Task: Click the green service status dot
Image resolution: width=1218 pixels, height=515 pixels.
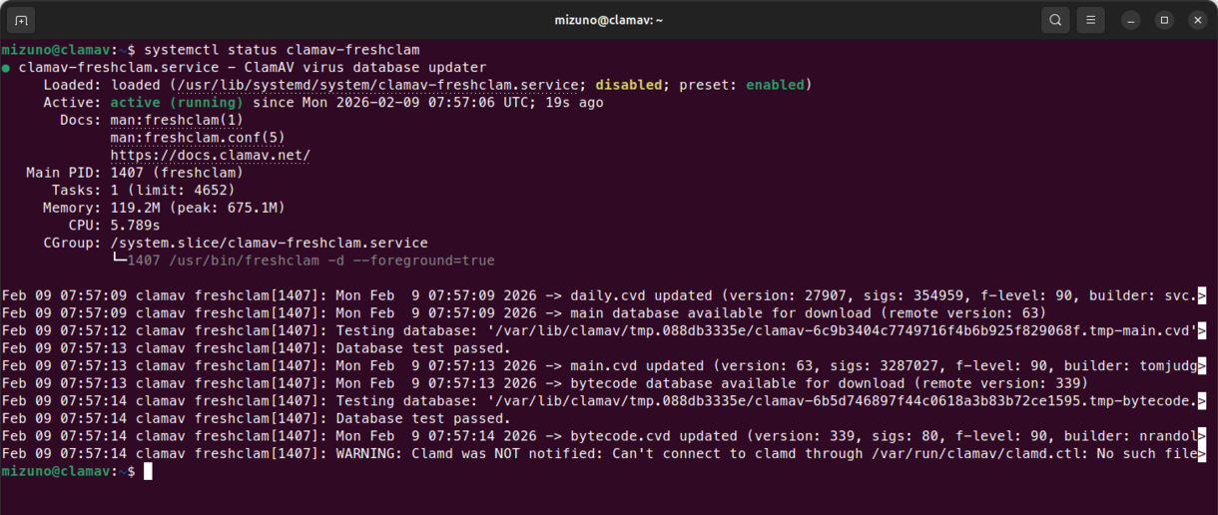Action: click(x=7, y=68)
